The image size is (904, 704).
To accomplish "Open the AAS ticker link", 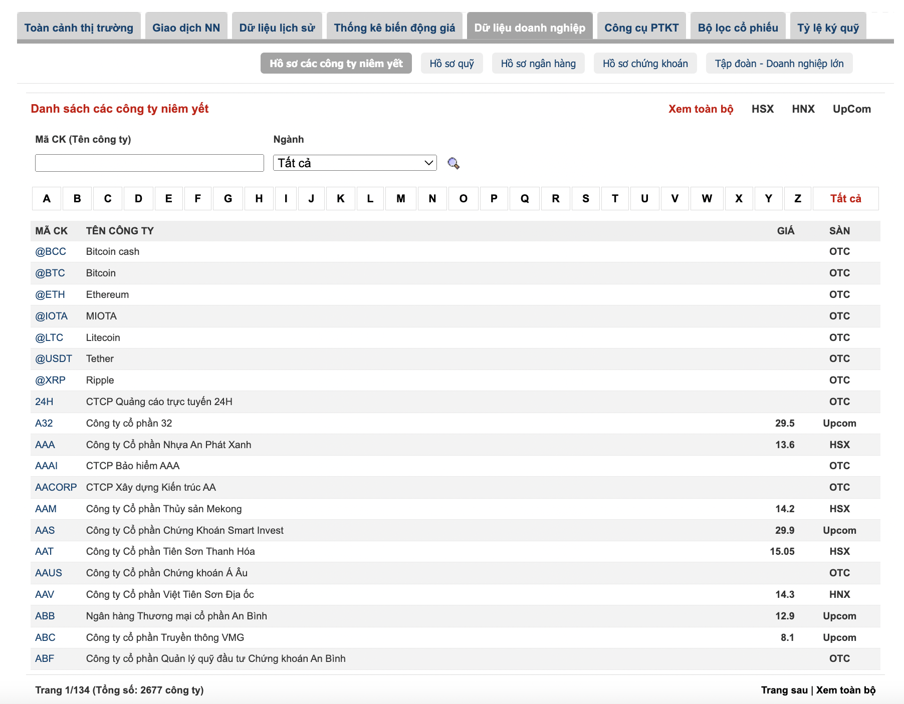I will (x=45, y=530).
